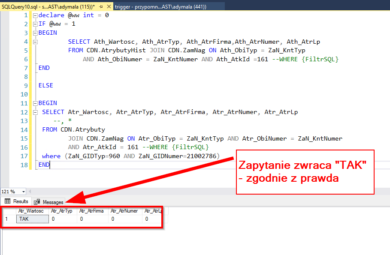This screenshot has width=390, height=255.
Task: Click the Atr_Wartosc column header
Action: click(x=31, y=210)
